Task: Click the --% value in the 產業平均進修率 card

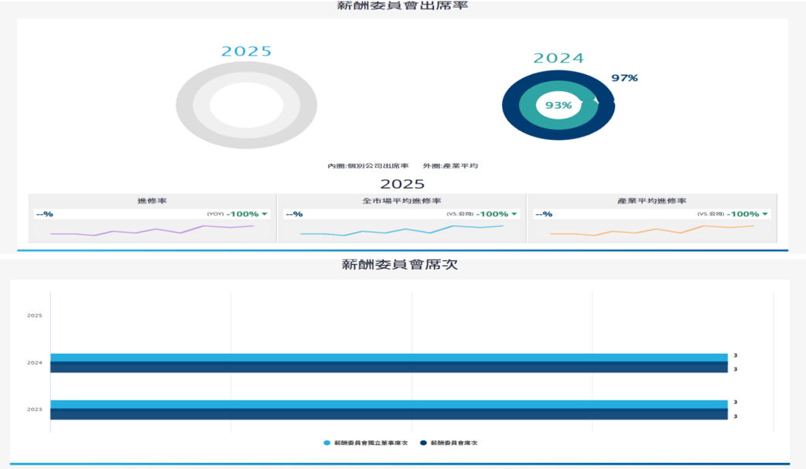Action: (x=544, y=214)
